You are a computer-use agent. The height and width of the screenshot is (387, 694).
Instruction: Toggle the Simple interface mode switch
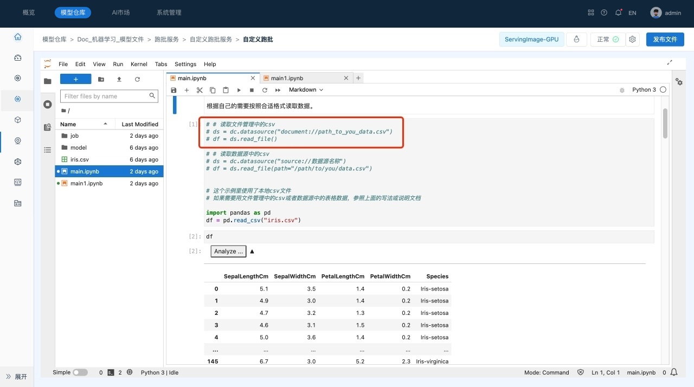click(x=80, y=372)
